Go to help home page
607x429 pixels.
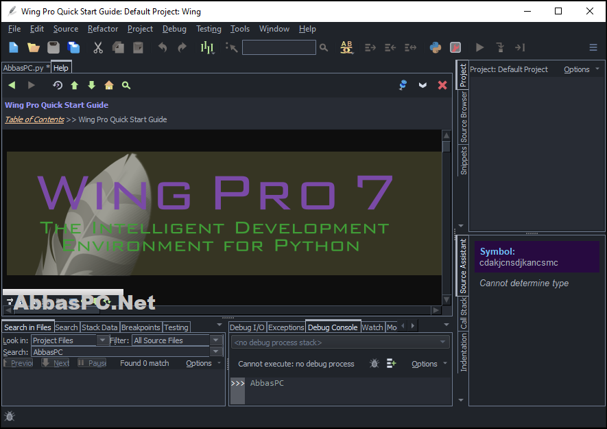click(x=109, y=85)
